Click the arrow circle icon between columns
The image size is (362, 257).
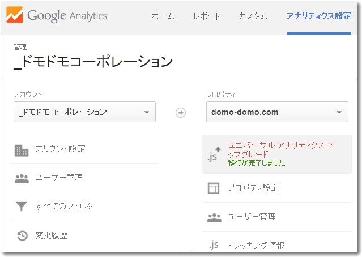click(181, 113)
